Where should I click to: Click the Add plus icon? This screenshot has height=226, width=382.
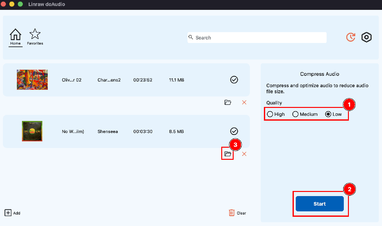point(8,213)
